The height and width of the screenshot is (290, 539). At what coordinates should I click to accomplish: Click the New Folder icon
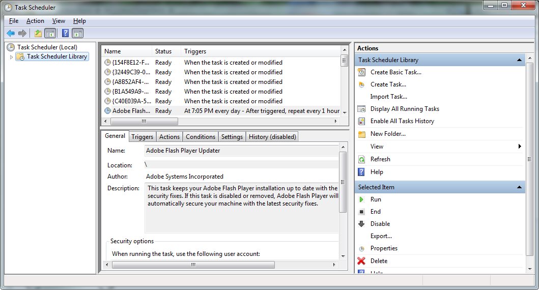(x=362, y=134)
